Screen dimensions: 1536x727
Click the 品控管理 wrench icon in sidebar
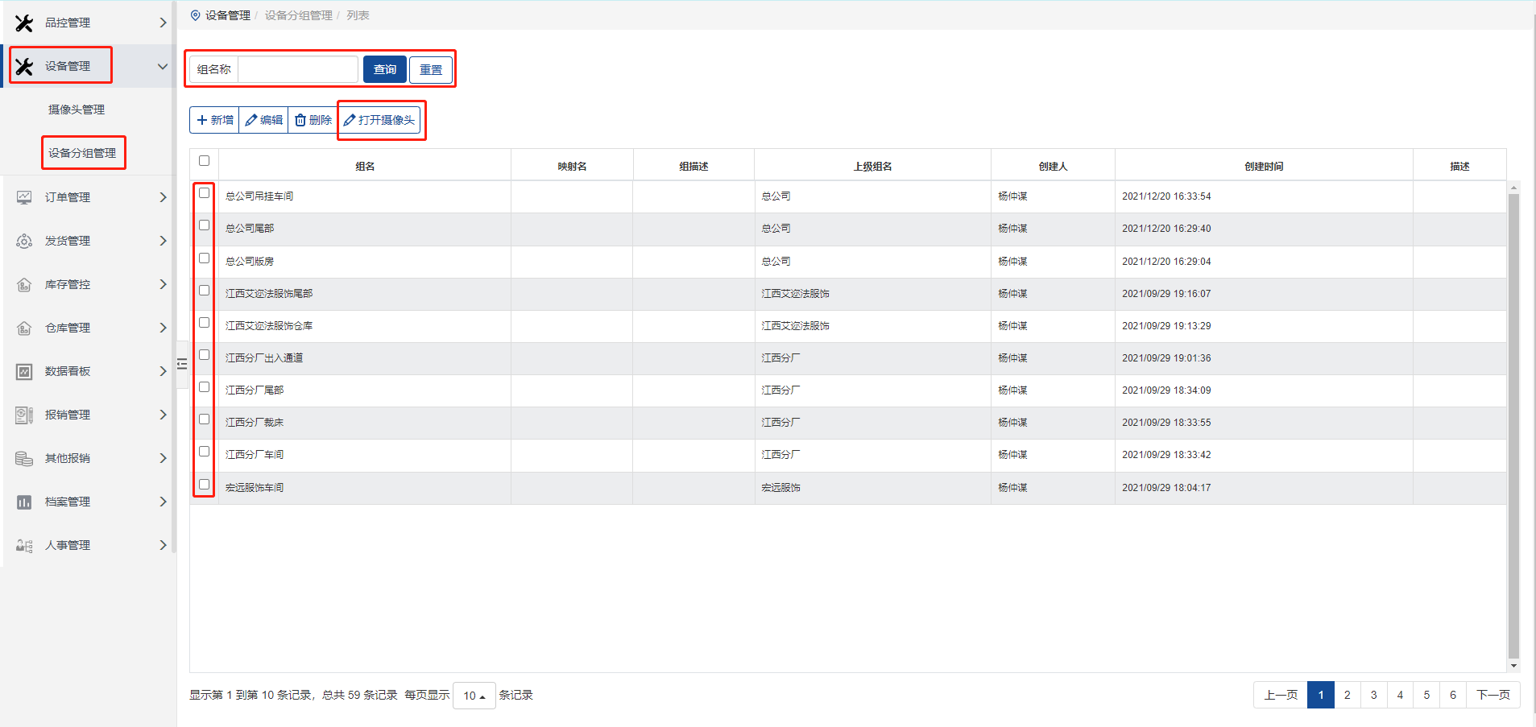tap(24, 23)
